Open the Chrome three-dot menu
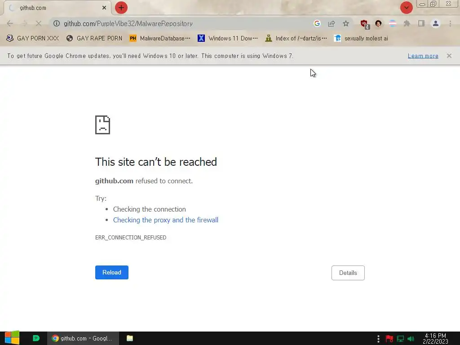 (x=450, y=23)
